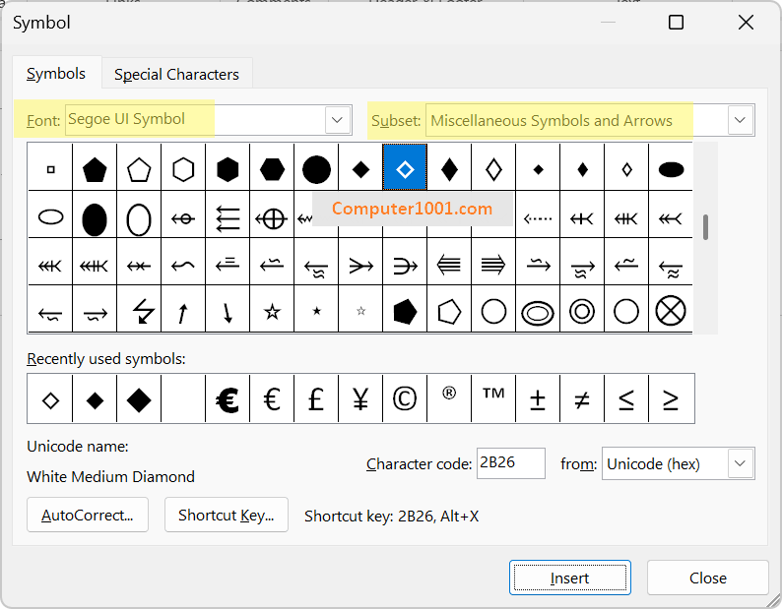Open the AutoCorrect options
Screen dimensions: 782x609
pos(88,515)
